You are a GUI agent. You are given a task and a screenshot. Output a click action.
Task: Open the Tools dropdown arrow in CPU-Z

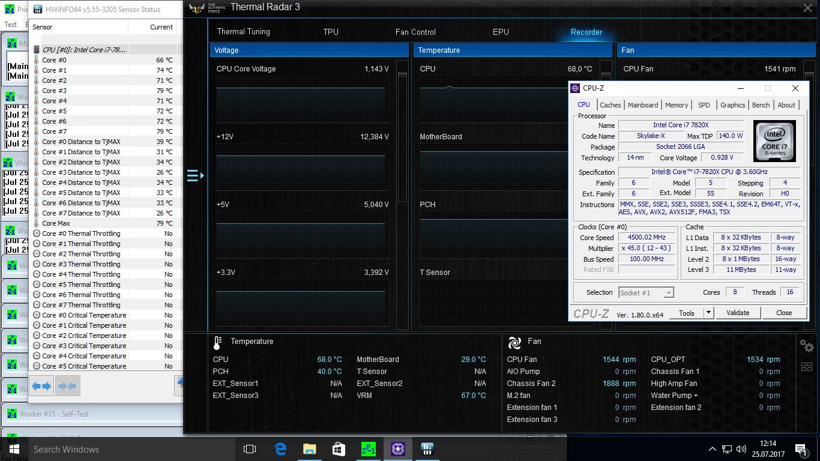pyautogui.click(x=708, y=313)
